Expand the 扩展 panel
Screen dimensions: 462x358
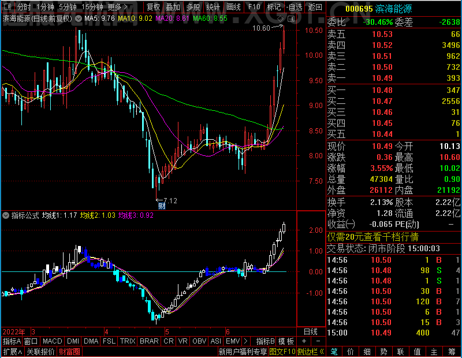click(12, 352)
